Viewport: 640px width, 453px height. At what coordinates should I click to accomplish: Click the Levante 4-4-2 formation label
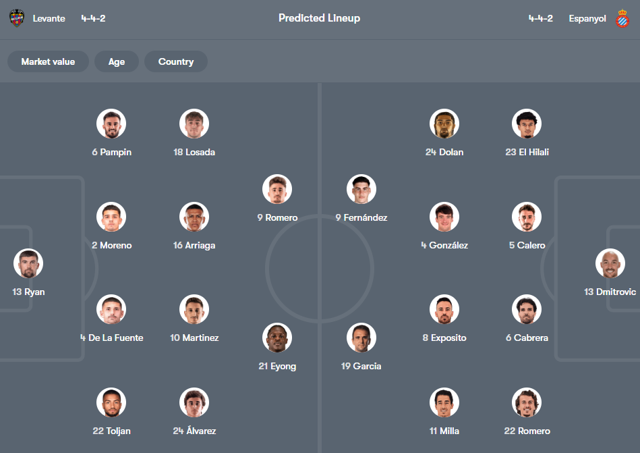tap(93, 18)
